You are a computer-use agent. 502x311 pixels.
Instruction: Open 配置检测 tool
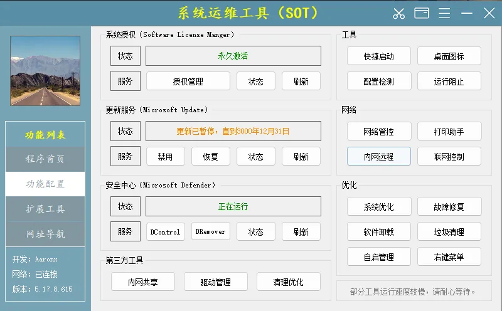pos(379,82)
